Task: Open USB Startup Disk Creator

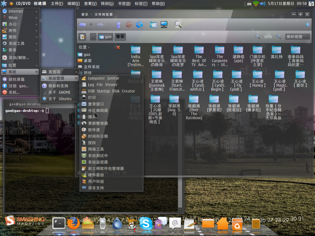Action: tap(111, 91)
